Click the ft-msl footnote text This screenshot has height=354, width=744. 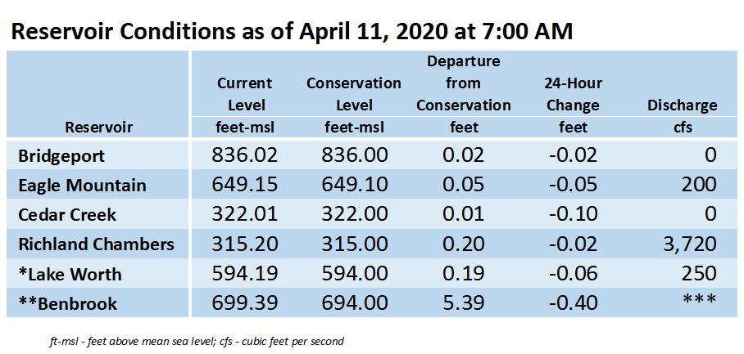[x=196, y=341]
